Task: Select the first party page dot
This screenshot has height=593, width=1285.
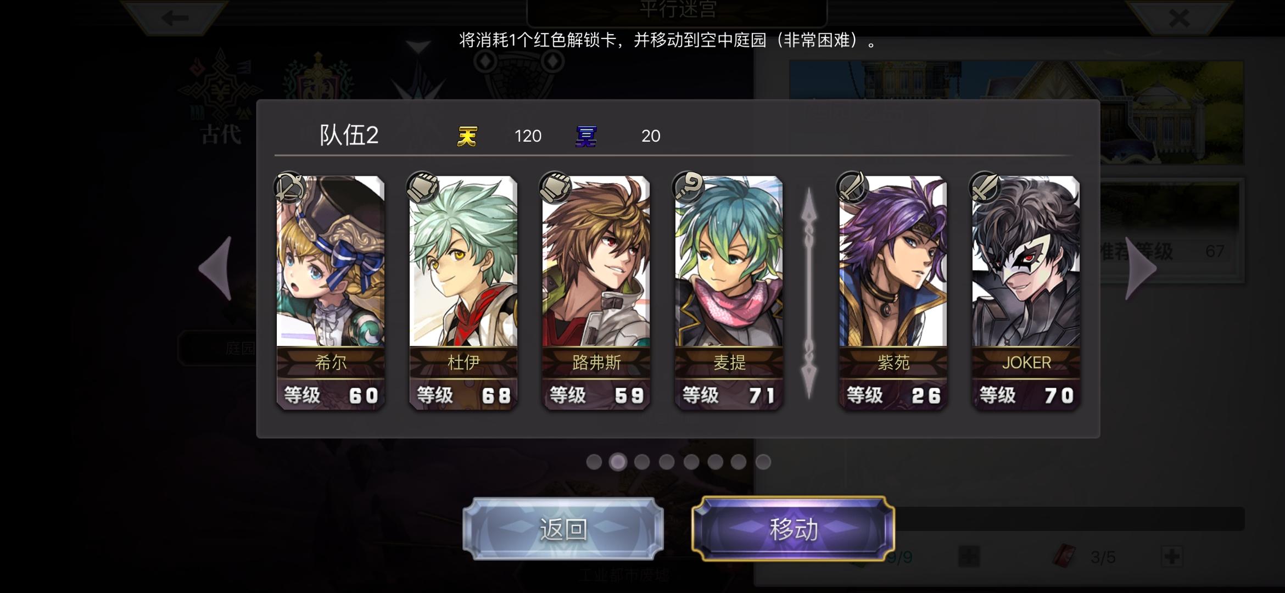Action: point(594,462)
